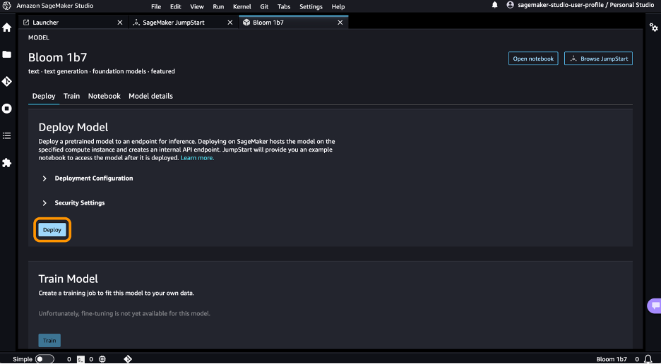This screenshot has height=364, width=661.
Task: Click the MODEL label above the title
Action: [39, 37]
